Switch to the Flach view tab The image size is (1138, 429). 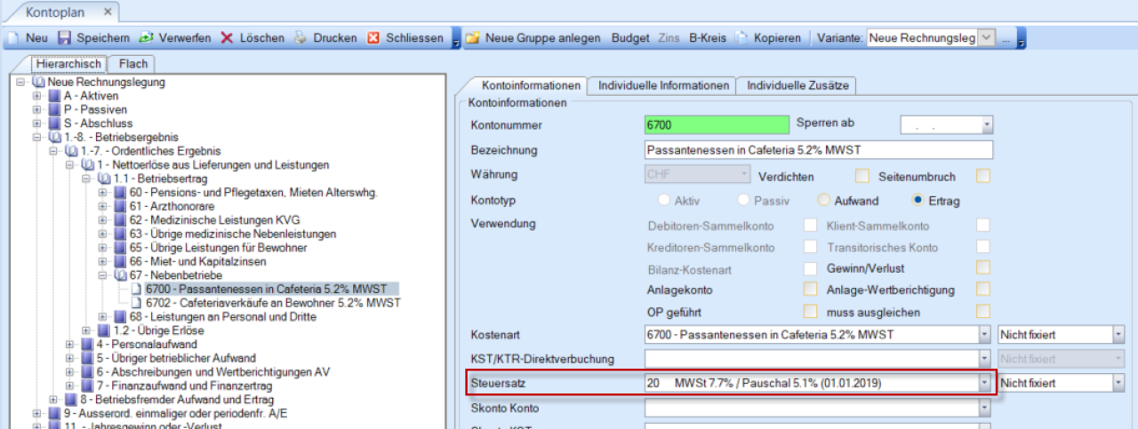133,64
